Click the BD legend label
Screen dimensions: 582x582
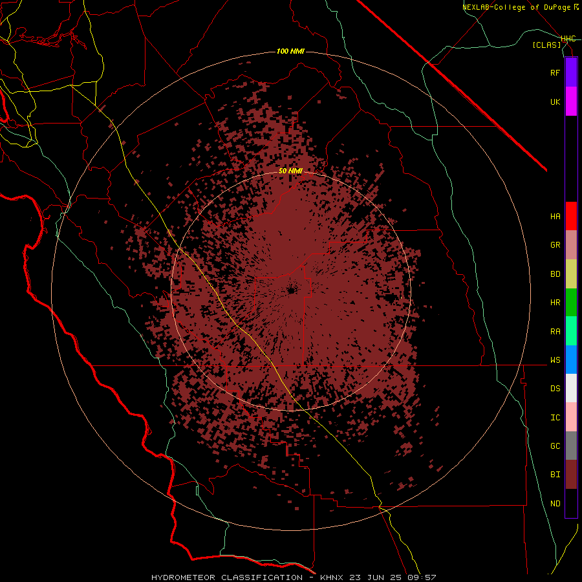click(x=555, y=274)
